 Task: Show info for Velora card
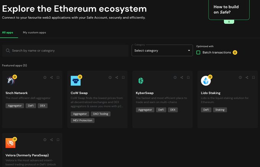point(45,139)
